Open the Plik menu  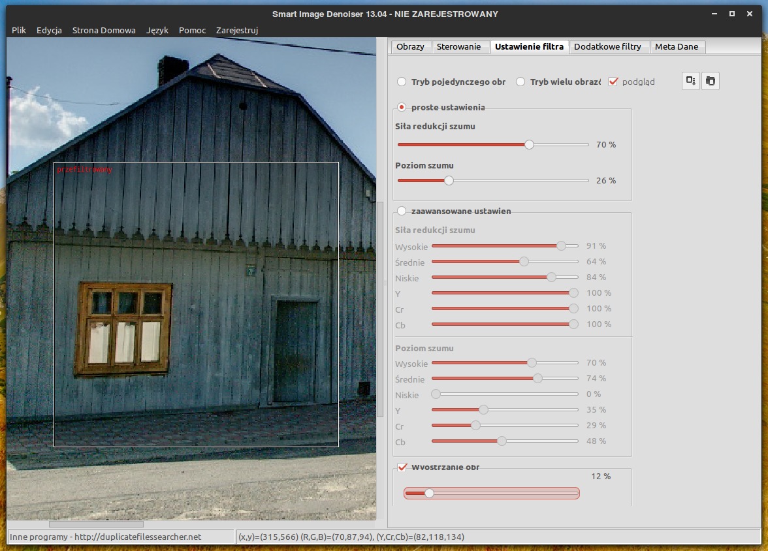pos(18,30)
